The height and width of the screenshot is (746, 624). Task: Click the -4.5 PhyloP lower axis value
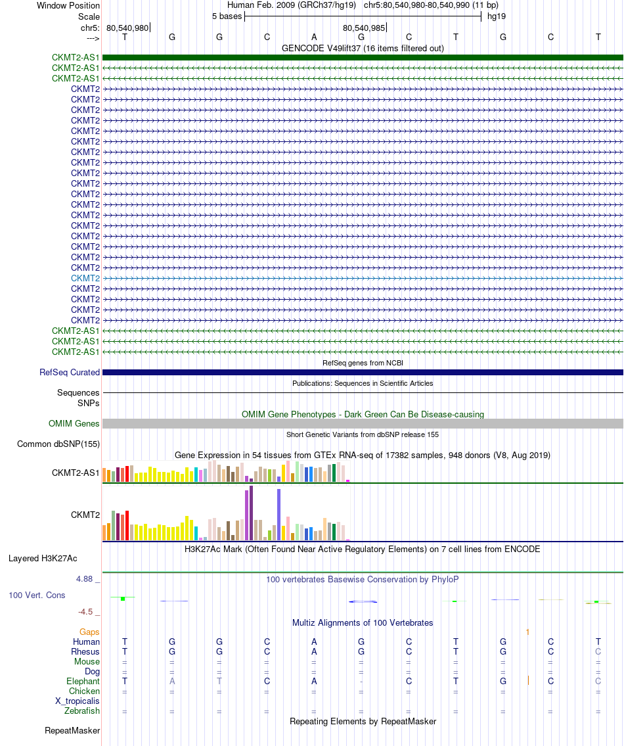[x=85, y=612]
